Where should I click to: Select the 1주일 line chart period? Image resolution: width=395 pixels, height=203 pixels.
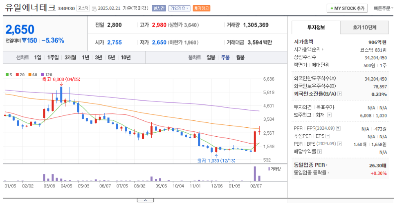pos(53,57)
